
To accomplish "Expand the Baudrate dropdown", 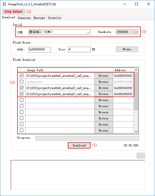I will 127,32.
